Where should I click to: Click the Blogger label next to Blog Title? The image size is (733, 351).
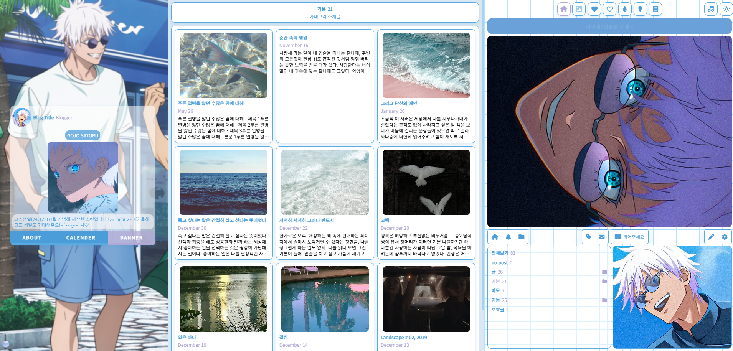pyautogui.click(x=64, y=118)
